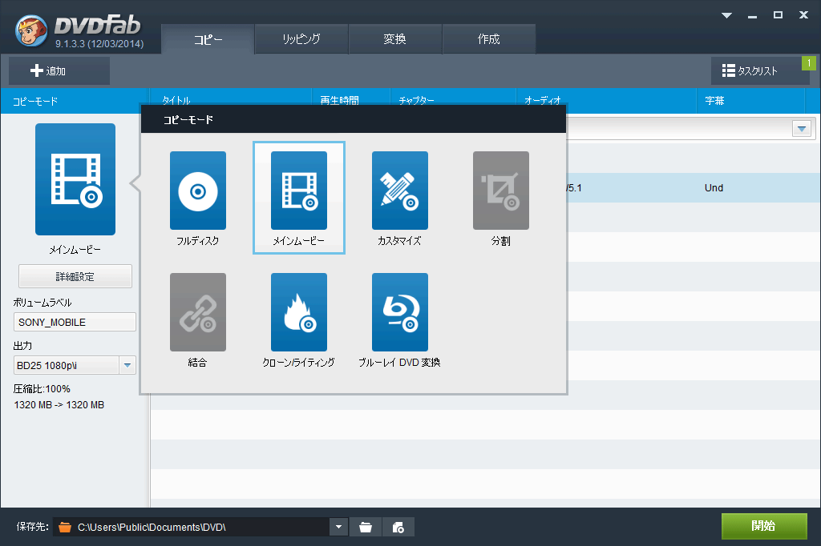Start the copy with the 開始 button
821x546 pixels.
pos(764,526)
